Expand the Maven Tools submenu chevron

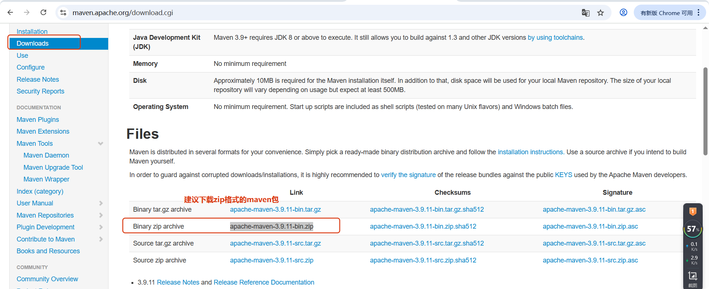(x=100, y=144)
